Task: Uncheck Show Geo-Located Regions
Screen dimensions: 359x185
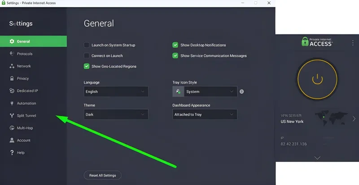Action: tap(86, 66)
